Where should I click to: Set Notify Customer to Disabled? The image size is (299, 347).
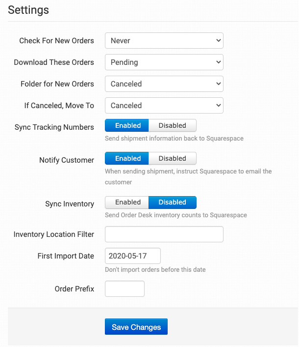pos(172,158)
